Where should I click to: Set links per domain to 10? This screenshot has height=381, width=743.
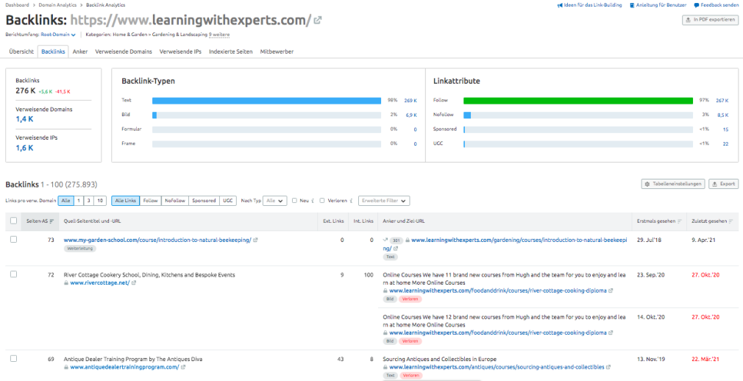tap(100, 201)
